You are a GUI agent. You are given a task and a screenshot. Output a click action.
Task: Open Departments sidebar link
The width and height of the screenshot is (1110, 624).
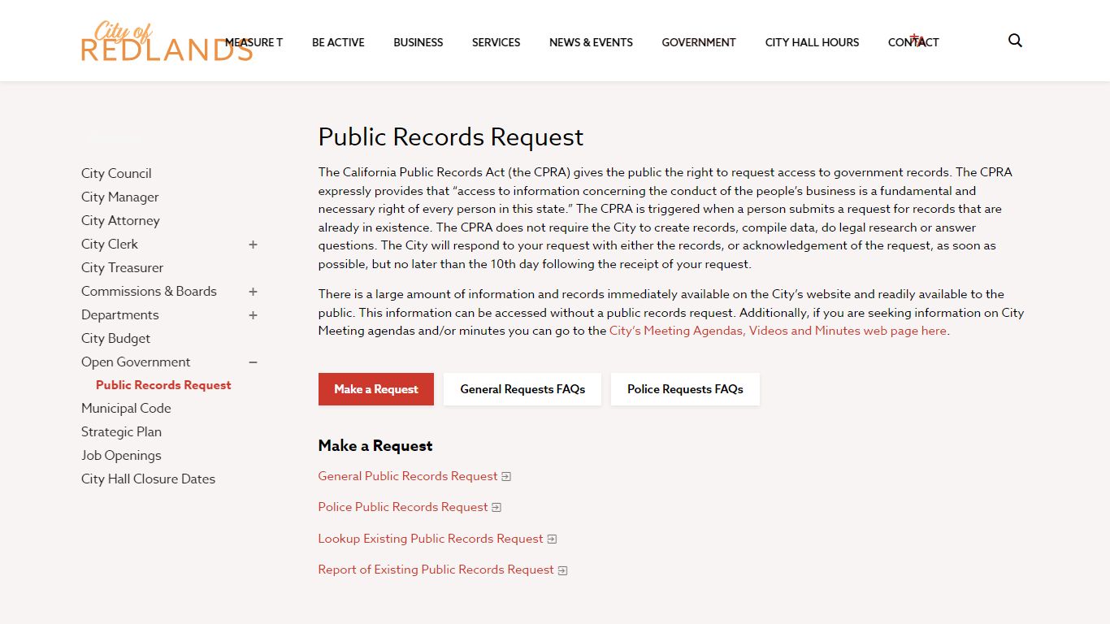click(x=120, y=314)
